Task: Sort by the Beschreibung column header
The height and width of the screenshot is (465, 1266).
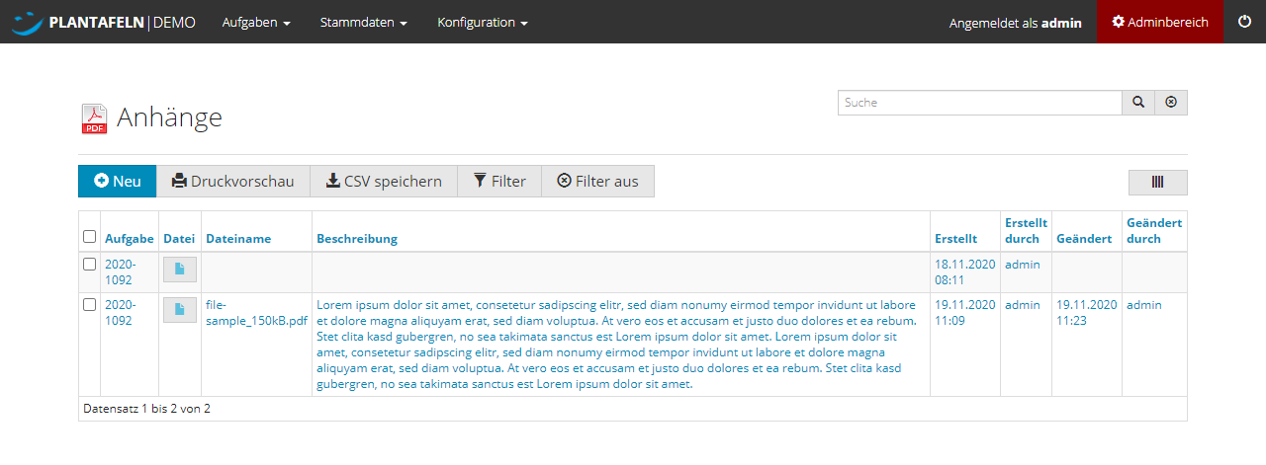Action: coord(357,239)
